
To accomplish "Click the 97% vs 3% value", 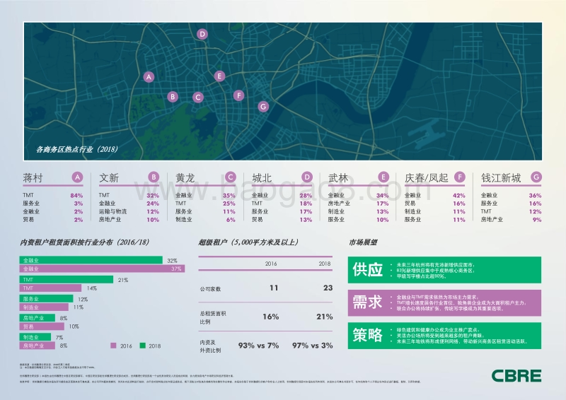I will [x=313, y=346].
